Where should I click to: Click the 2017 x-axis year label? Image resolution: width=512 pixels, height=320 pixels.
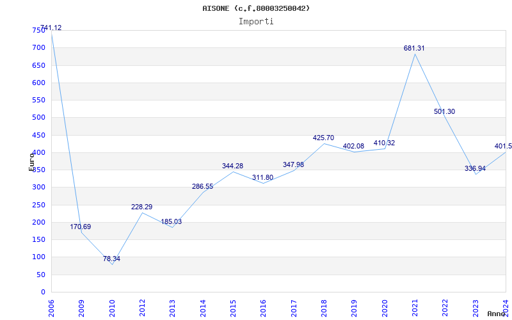[294, 308]
